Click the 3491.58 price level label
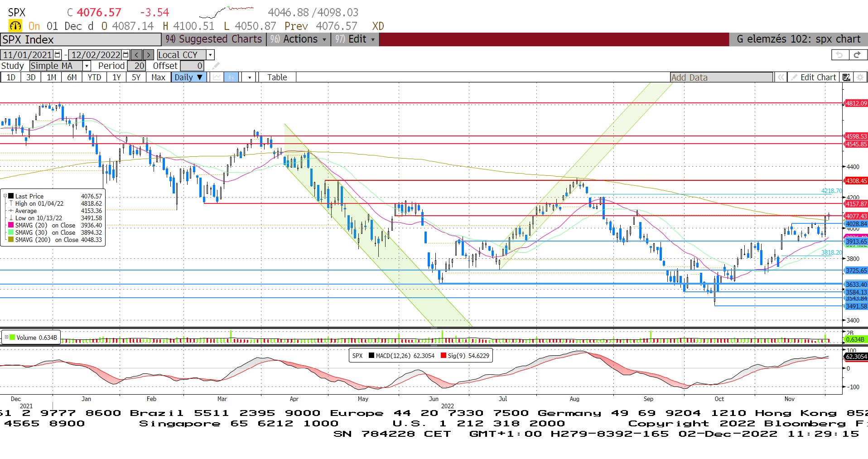This screenshot has width=868, height=459. [856, 306]
